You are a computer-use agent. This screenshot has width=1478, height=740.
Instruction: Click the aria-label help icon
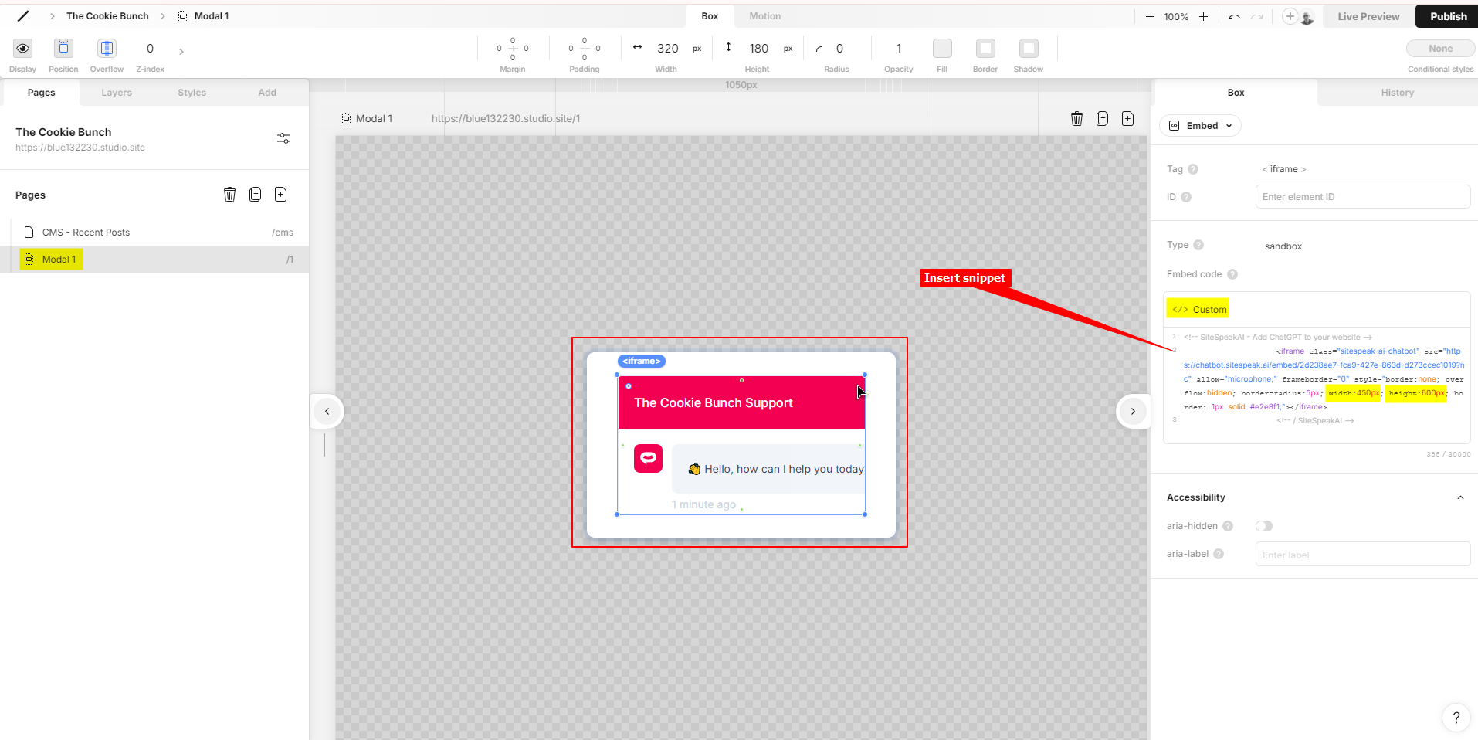(x=1219, y=554)
